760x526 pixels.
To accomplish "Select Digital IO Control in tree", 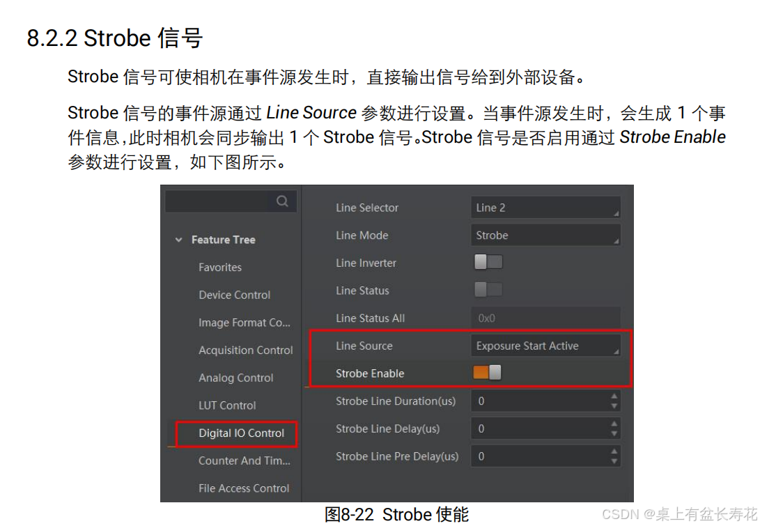I will coord(241,433).
